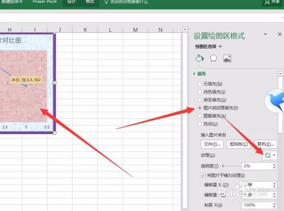Select the 图案填充(A) radio button
The height and width of the screenshot is (211, 284).
coord(199,116)
